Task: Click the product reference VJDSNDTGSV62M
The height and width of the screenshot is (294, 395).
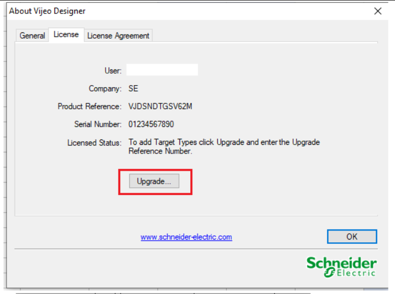Action: point(160,106)
